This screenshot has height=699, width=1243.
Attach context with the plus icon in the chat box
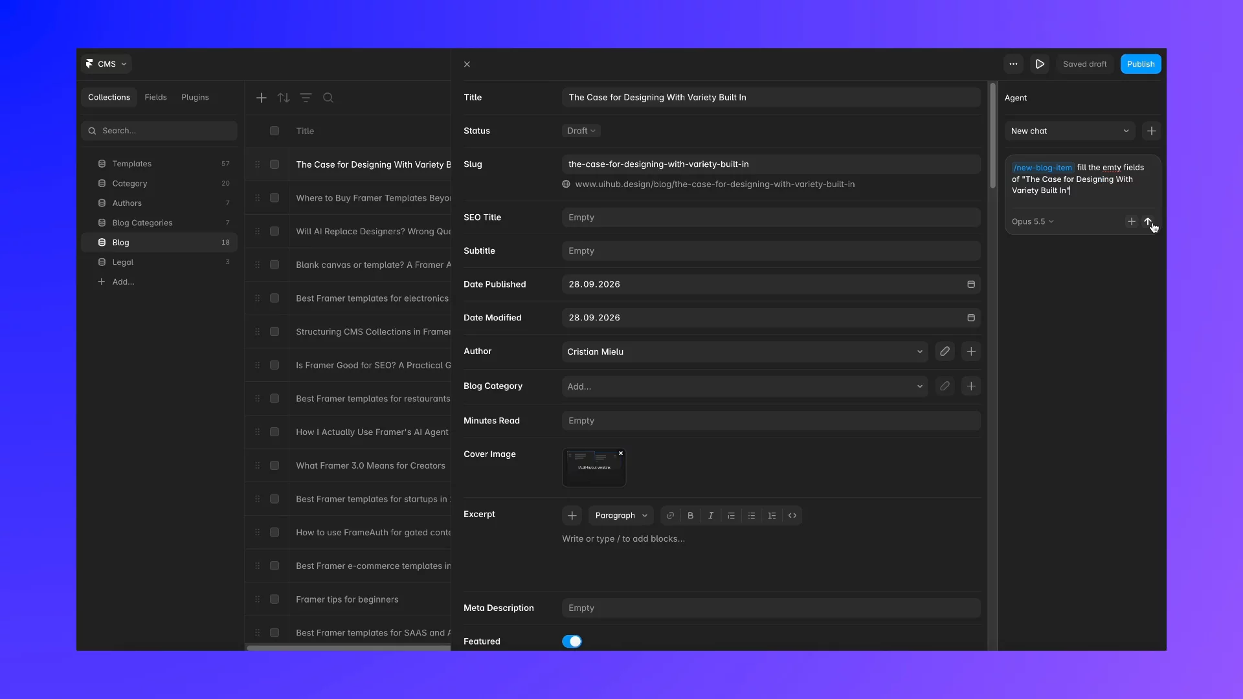tap(1131, 221)
